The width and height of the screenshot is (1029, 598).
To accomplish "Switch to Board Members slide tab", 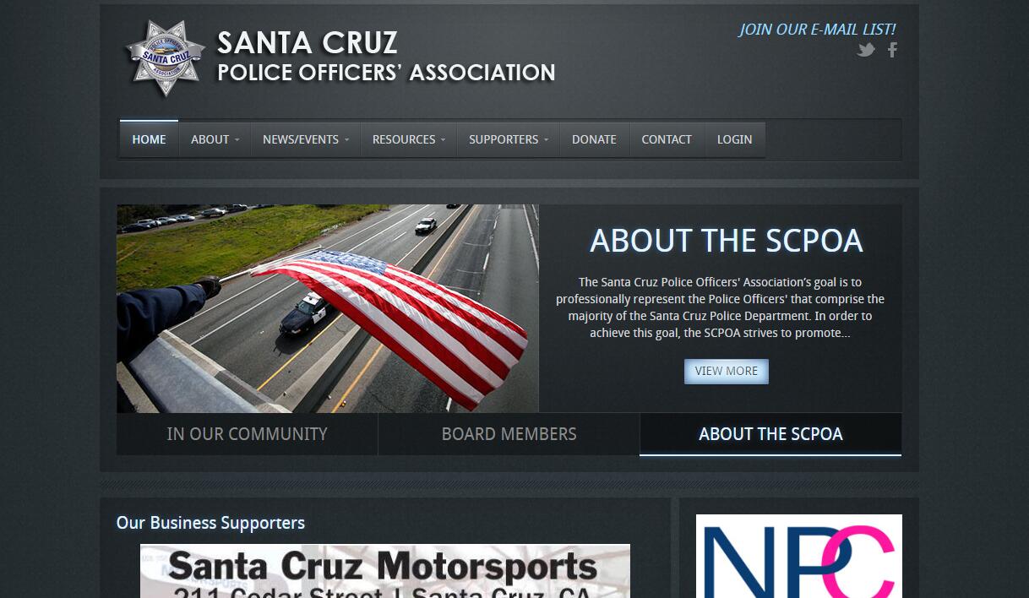I will (x=509, y=434).
